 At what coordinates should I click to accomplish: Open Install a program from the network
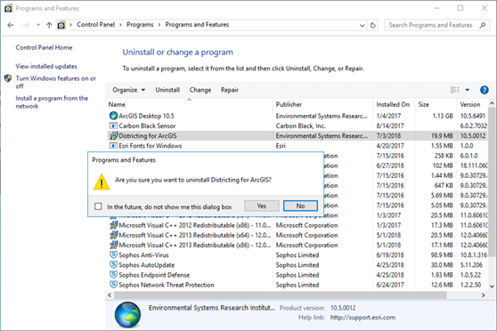pos(52,102)
